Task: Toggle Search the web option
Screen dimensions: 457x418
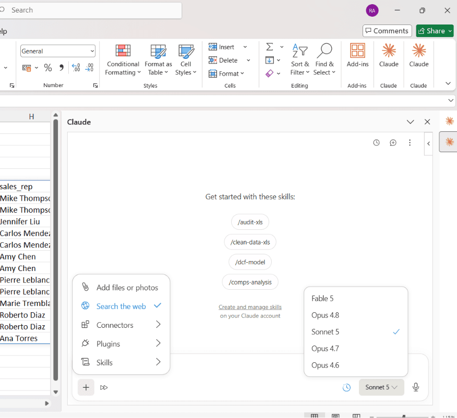Action: point(121,306)
